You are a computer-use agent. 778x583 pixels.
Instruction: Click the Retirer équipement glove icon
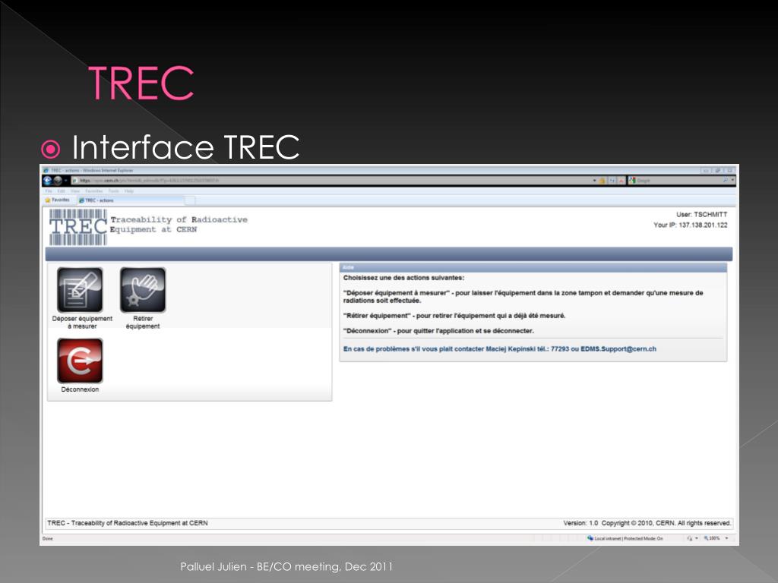pyautogui.click(x=143, y=290)
